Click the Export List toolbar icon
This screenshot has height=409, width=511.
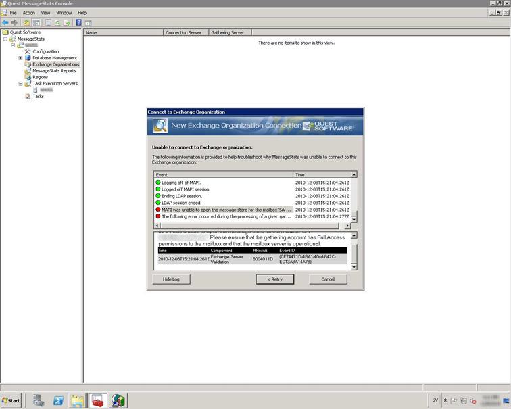(67, 22)
